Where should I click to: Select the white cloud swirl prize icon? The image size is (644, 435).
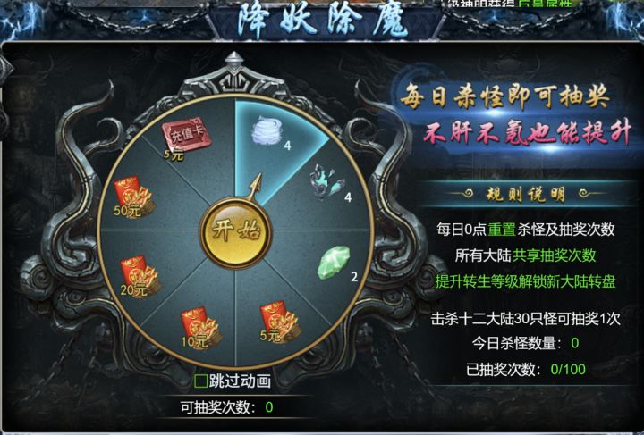[x=266, y=130]
